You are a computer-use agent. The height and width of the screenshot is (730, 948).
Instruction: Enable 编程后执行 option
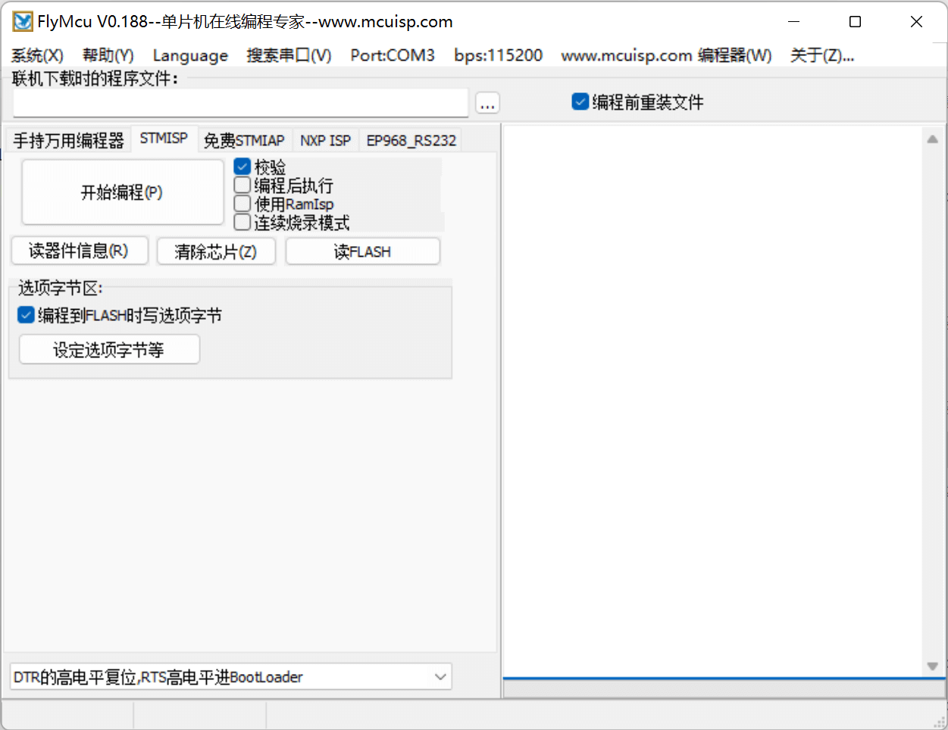(242, 184)
